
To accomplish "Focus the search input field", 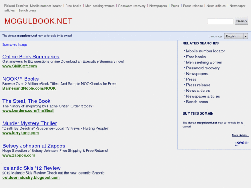I will pos(220,21).
